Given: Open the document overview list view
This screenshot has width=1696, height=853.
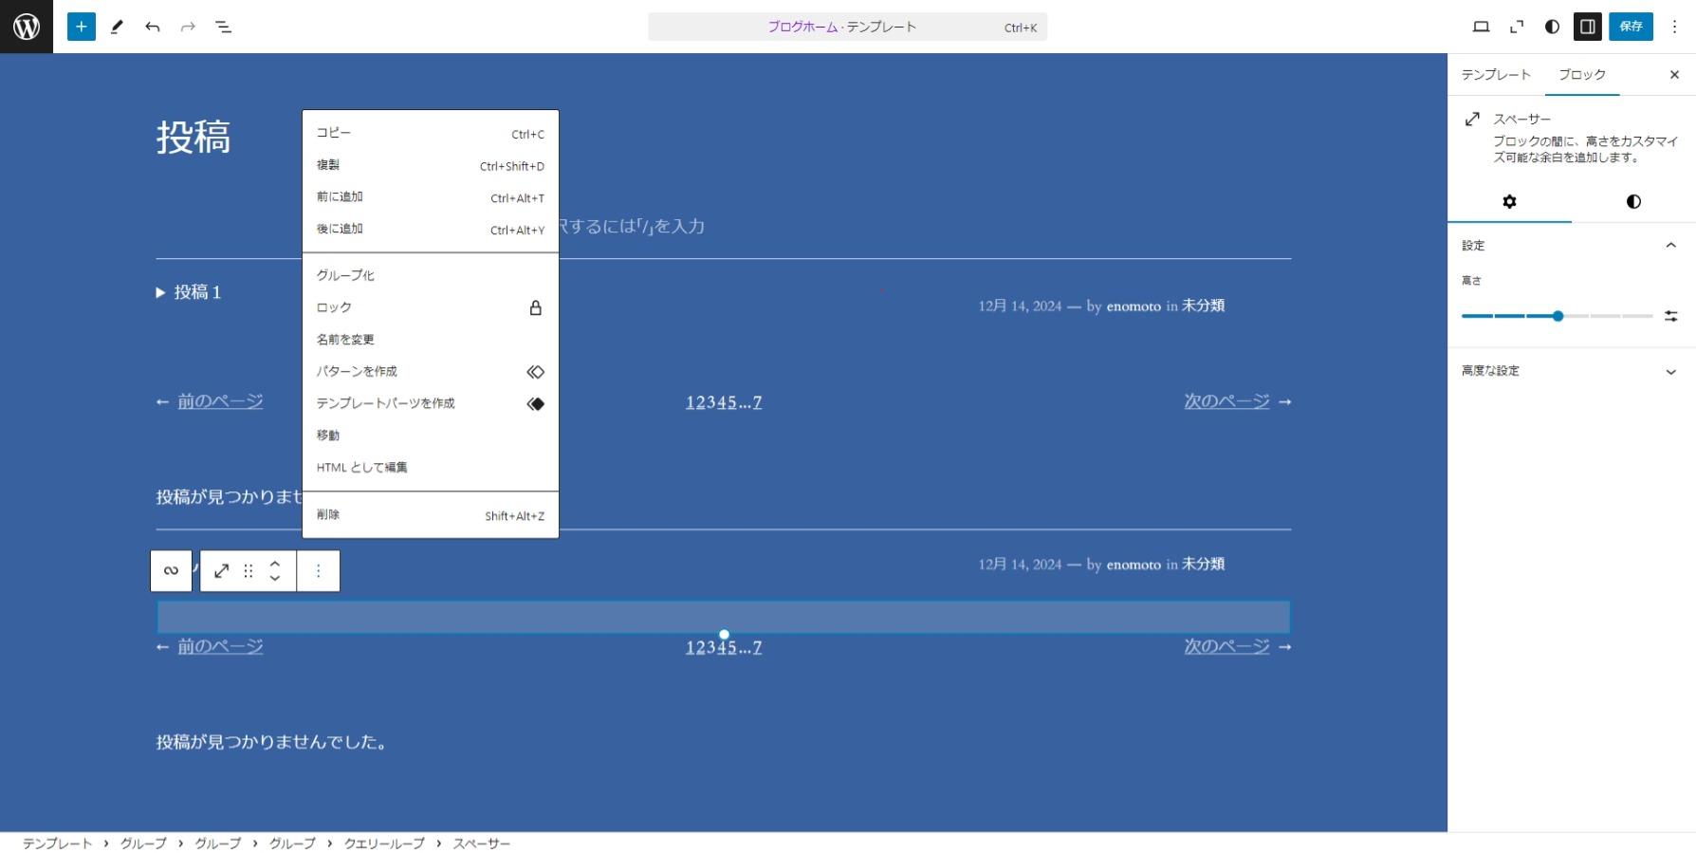Looking at the screenshot, I should pyautogui.click(x=224, y=27).
